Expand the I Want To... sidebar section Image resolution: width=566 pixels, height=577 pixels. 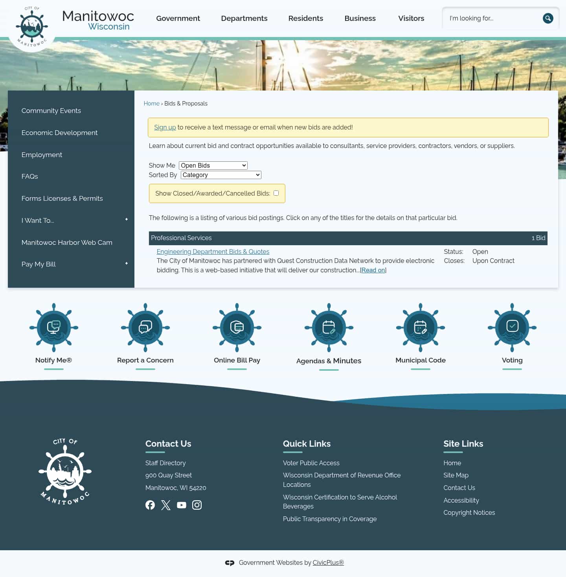(x=126, y=219)
